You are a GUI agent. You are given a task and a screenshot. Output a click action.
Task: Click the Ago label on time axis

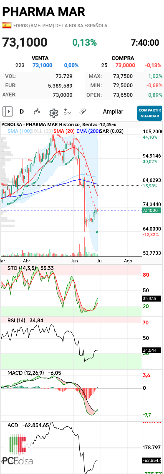128,260
